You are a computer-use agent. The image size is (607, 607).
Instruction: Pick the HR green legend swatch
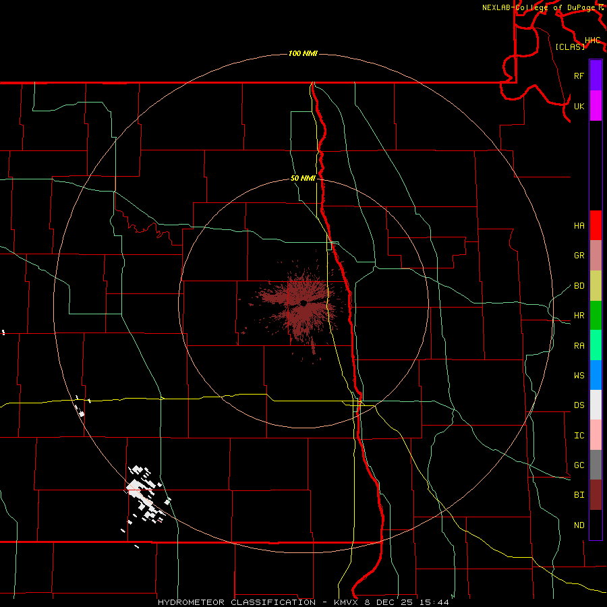pyautogui.click(x=596, y=315)
